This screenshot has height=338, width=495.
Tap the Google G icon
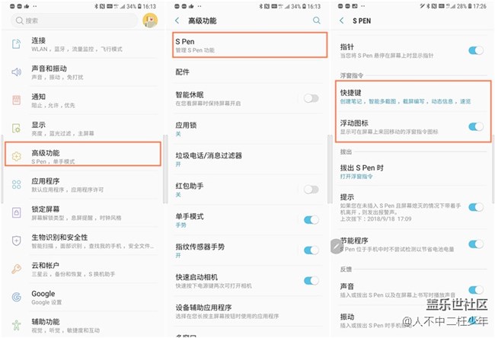pyautogui.click(x=16, y=297)
